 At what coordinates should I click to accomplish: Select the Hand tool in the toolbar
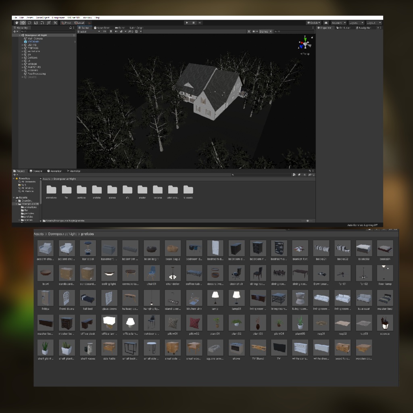[x=17, y=23]
